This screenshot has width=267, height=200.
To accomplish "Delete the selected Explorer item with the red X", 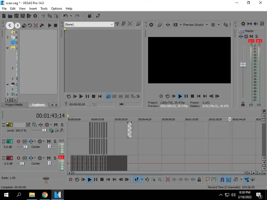I will pos(35,26).
